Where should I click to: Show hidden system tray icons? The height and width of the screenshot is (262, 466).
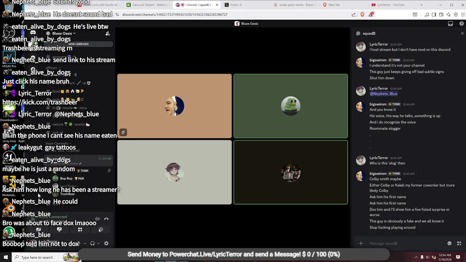(x=416, y=257)
